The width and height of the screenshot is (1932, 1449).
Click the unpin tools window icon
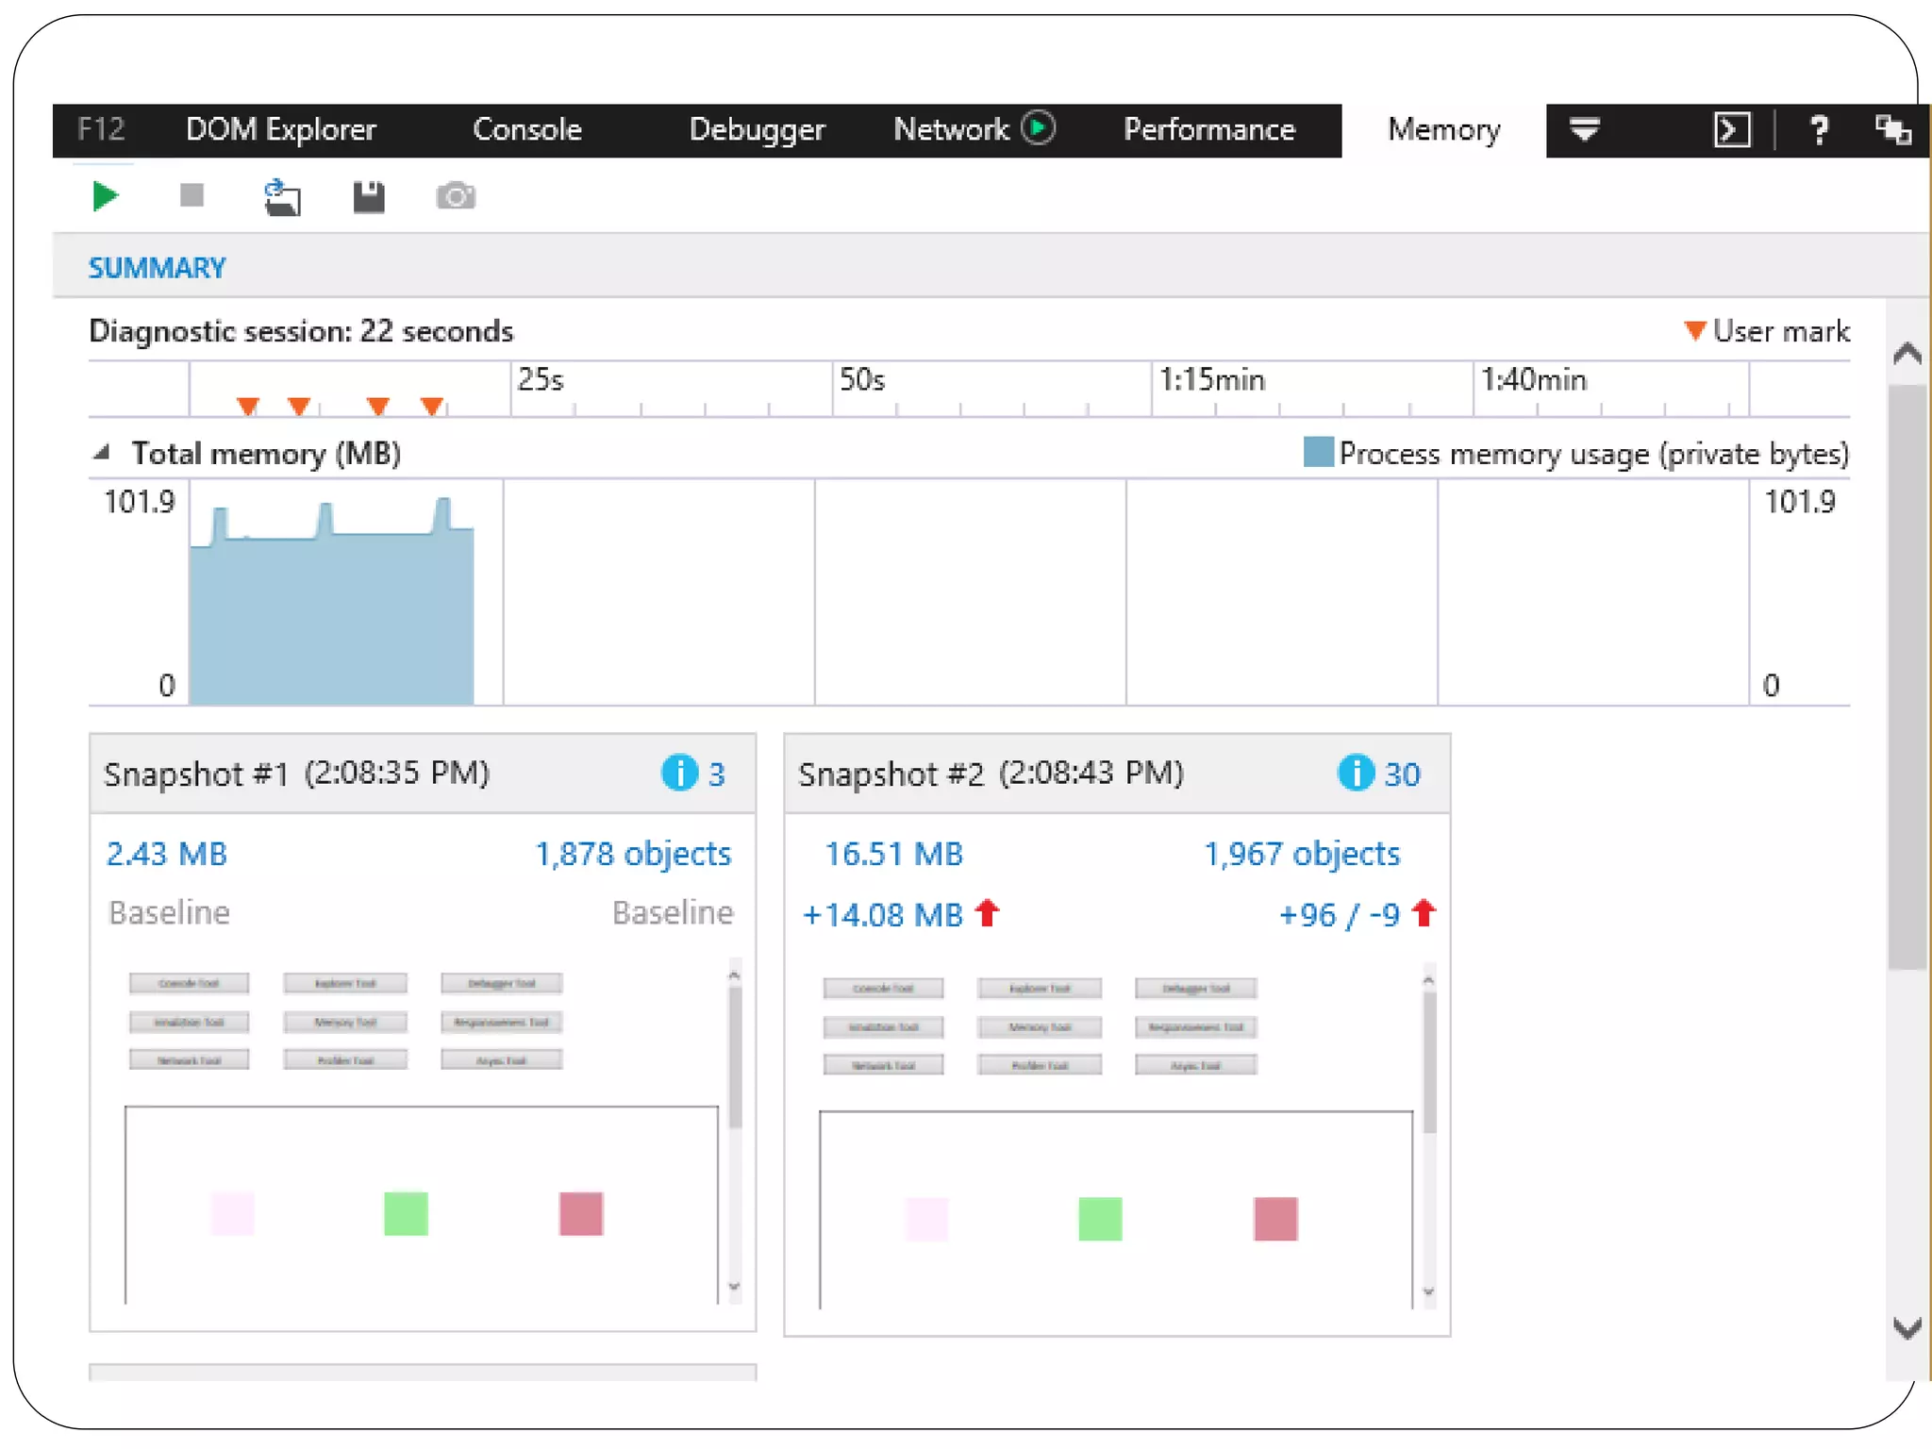[x=1891, y=129]
